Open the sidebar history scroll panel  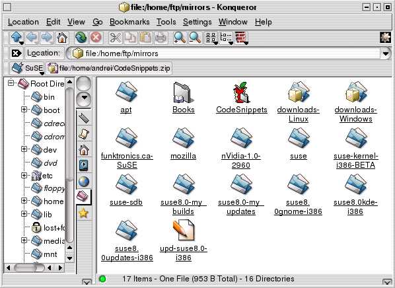(84, 134)
